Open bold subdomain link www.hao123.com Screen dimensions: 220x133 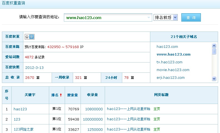click(x=174, y=54)
